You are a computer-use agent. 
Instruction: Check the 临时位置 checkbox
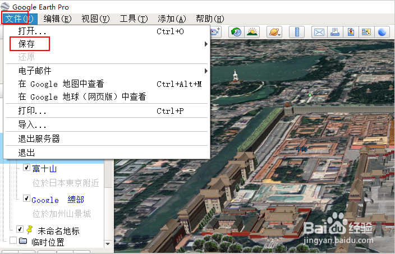click(13, 241)
